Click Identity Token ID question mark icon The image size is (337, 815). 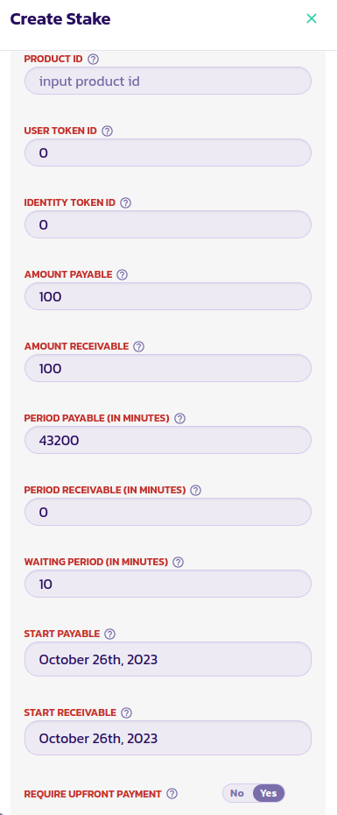126,202
